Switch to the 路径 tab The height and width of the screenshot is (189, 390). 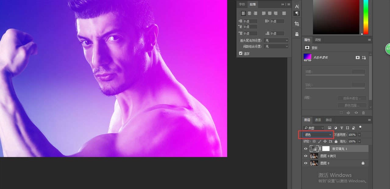click(x=329, y=120)
